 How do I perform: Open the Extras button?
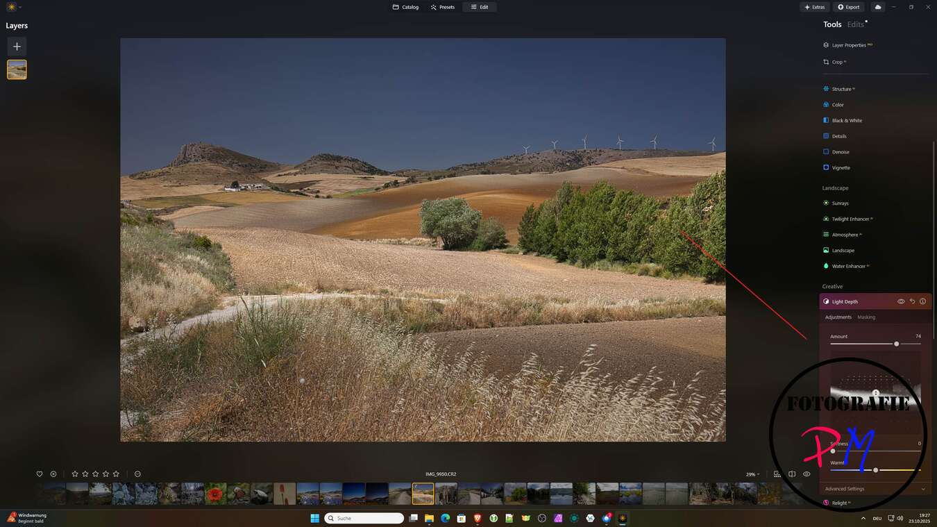(814, 7)
